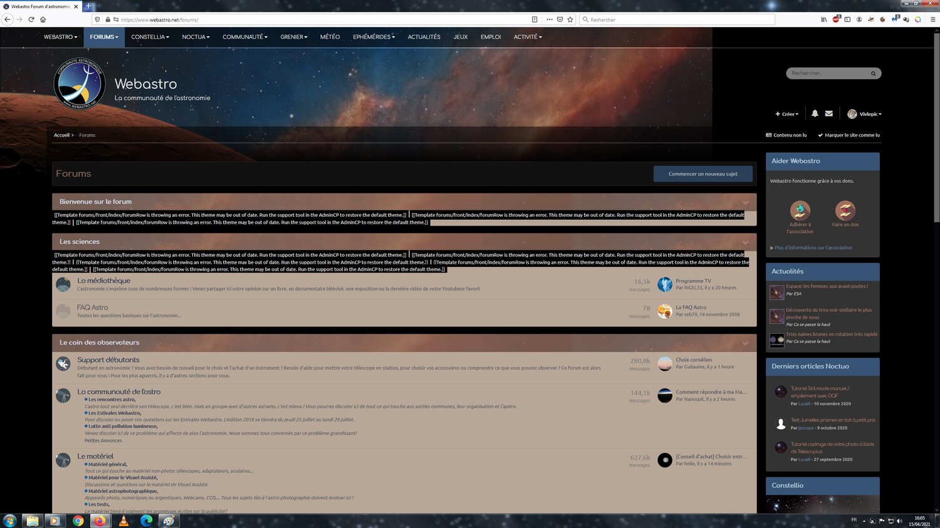The width and height of the screenshot is (940, 528).
Task: Open the notifications bell
Action: 815,113
